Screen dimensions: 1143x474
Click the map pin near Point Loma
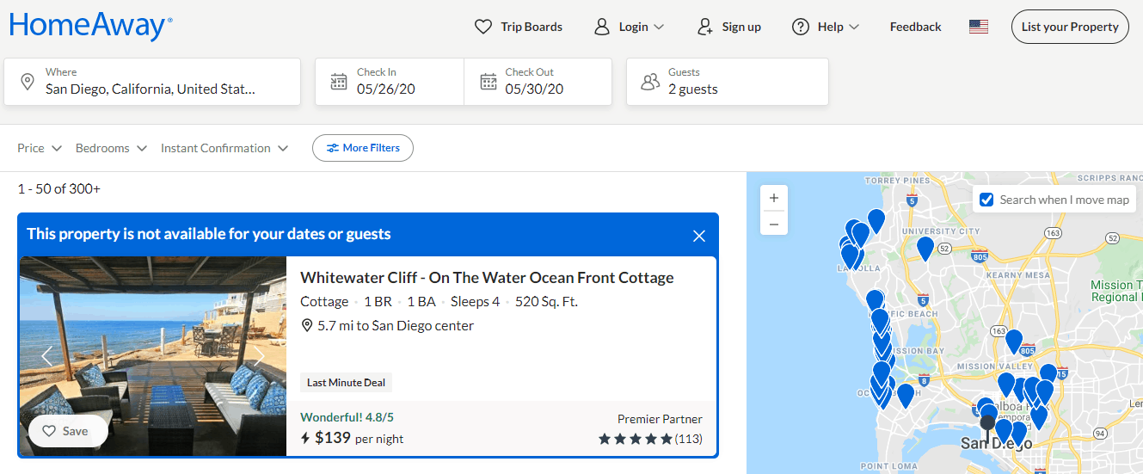905,395
